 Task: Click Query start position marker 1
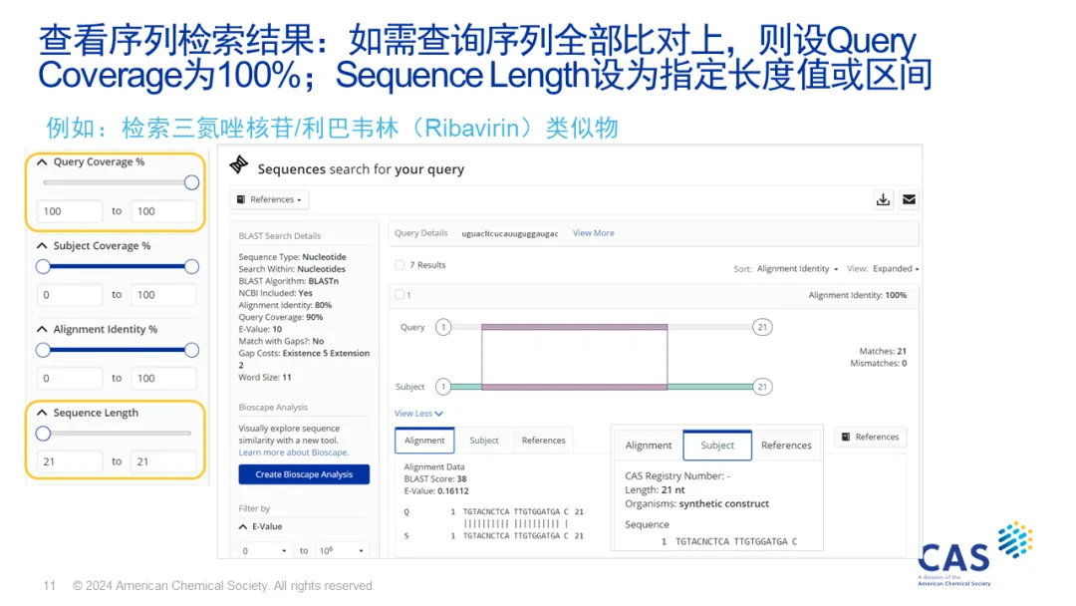[443, 327]
